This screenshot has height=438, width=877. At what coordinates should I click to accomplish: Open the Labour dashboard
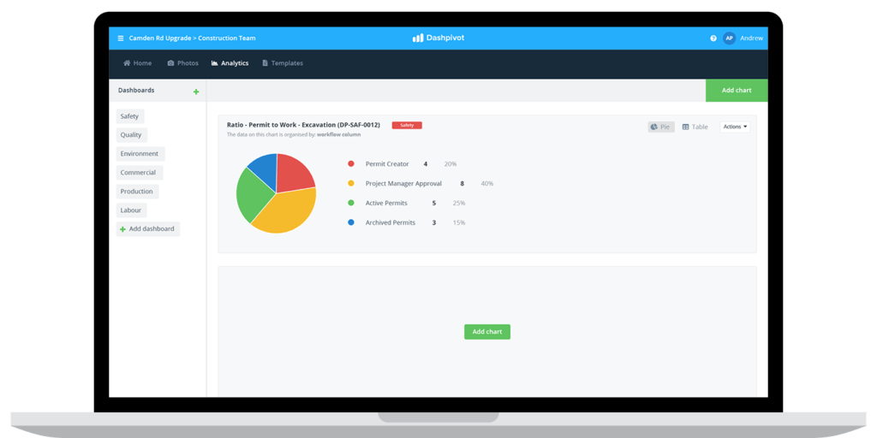pyautogui.click(x=131, y=210)
